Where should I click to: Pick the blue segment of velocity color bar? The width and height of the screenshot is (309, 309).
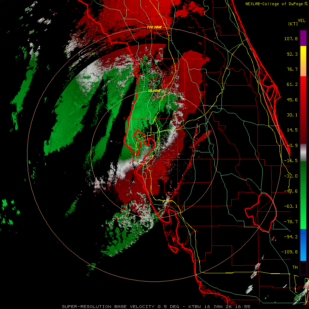coord(303,245)
